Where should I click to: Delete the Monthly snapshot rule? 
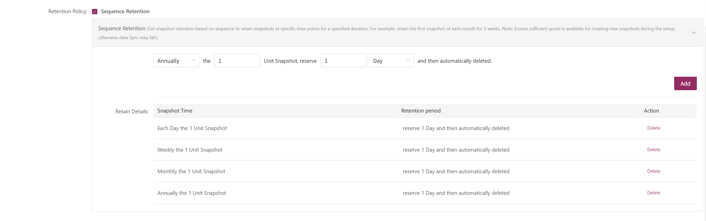point(654,171)
